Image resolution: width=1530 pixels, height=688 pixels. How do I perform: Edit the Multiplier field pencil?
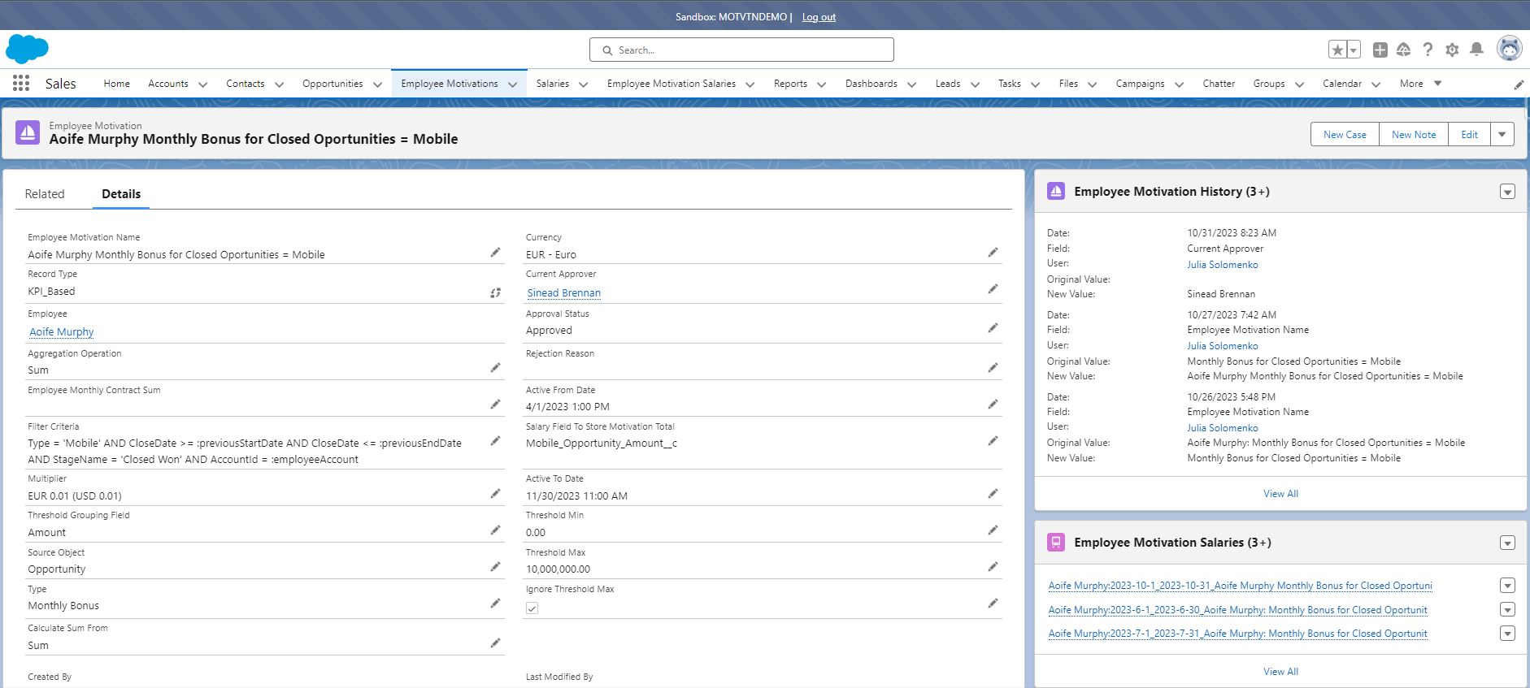pyautogui.click(x=495, y=494)
